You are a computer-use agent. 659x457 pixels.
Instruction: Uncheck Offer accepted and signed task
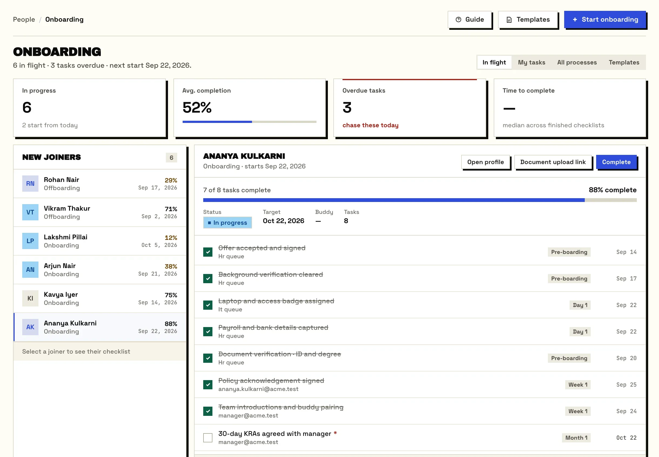(208, 252)
